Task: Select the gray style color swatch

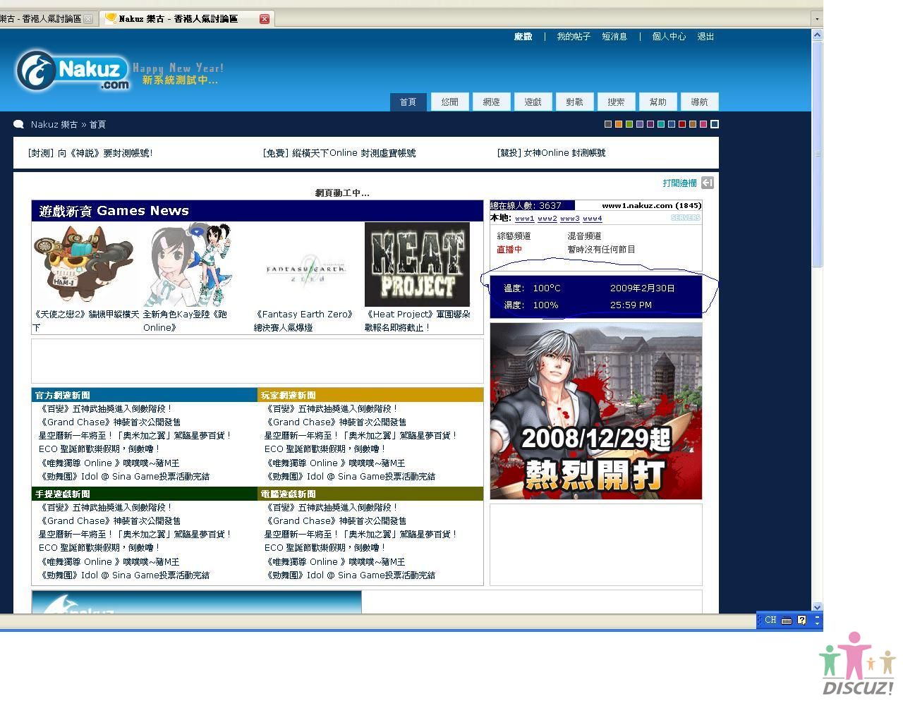Action: click(608, 124)
